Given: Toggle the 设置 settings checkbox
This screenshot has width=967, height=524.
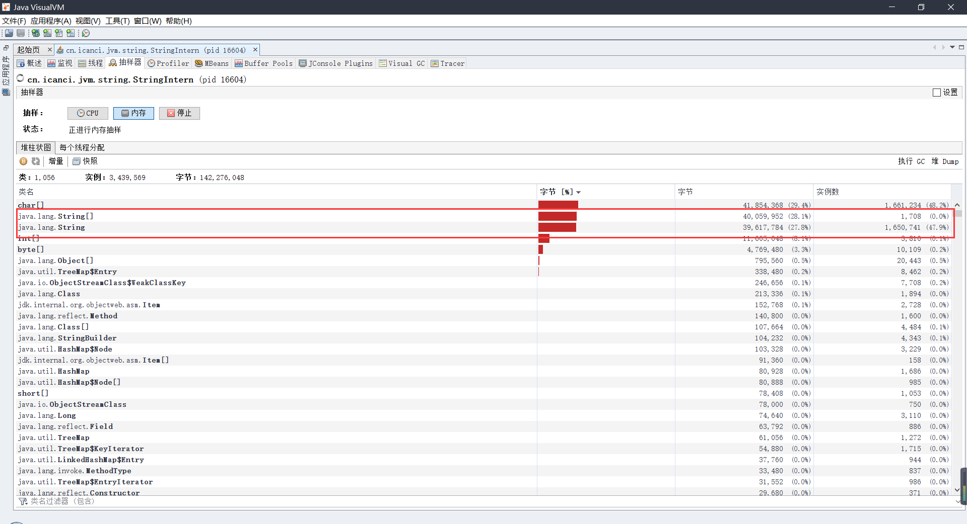Looking at the screenshot, I should pyautogui.click(x=937, y=93).
